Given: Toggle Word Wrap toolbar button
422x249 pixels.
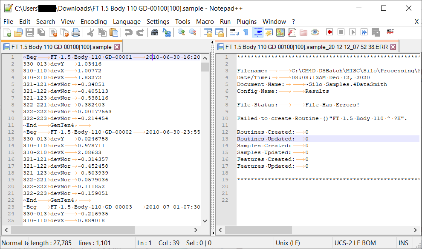Looking at the screenshot, I should click(x=234, y=32).
